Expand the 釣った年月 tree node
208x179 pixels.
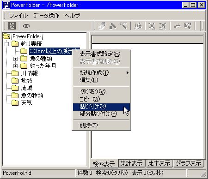15,66
